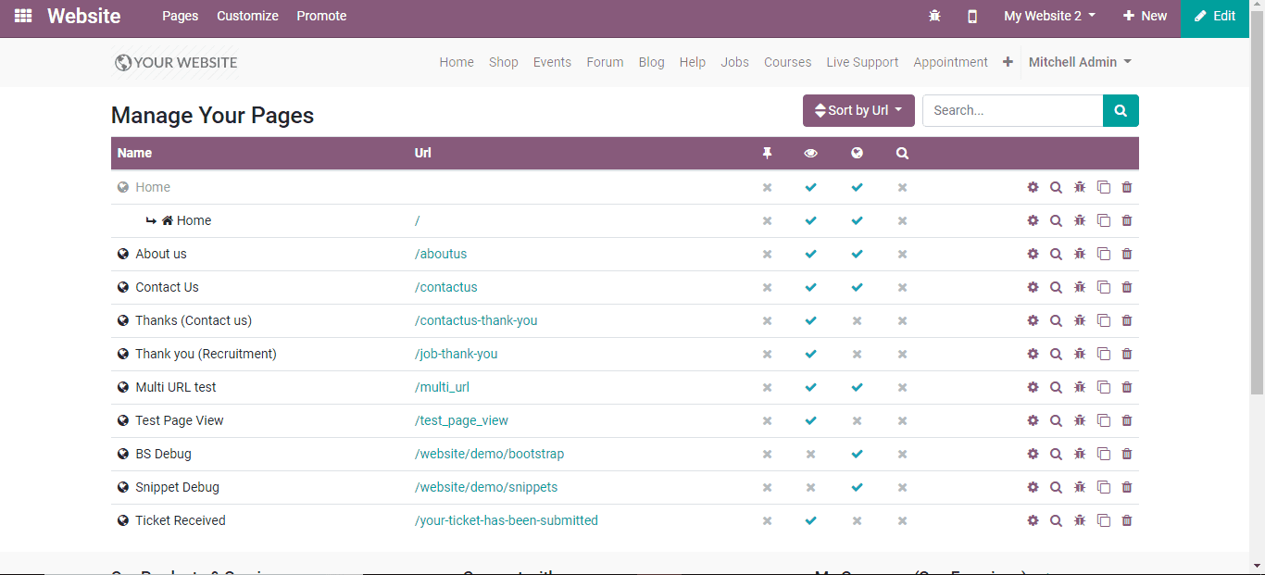
Task: Click the New button
Action: [1145, 16]
